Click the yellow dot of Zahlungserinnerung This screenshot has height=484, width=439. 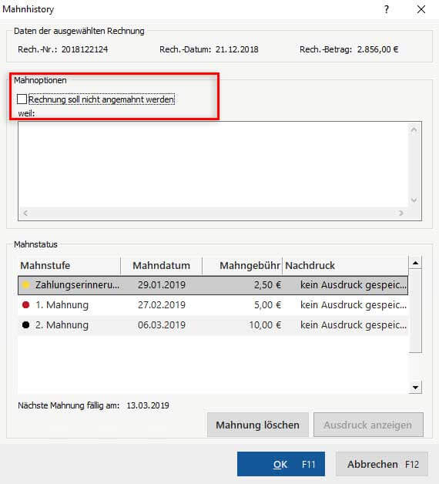pos(26,285)
